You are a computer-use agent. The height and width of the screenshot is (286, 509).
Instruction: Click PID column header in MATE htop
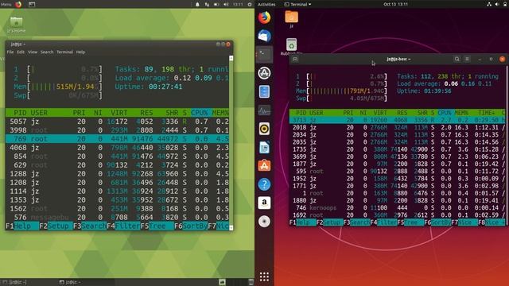pyautogui.click(x=20, y=113)
